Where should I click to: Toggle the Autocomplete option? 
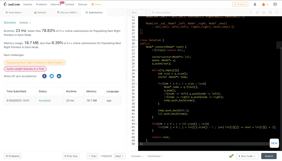point(161,12)
